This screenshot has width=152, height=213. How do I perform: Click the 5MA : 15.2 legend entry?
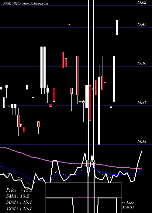click(18, 196)
